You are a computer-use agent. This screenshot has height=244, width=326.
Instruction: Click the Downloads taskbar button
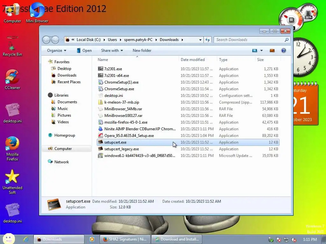(x=59, y=239)
